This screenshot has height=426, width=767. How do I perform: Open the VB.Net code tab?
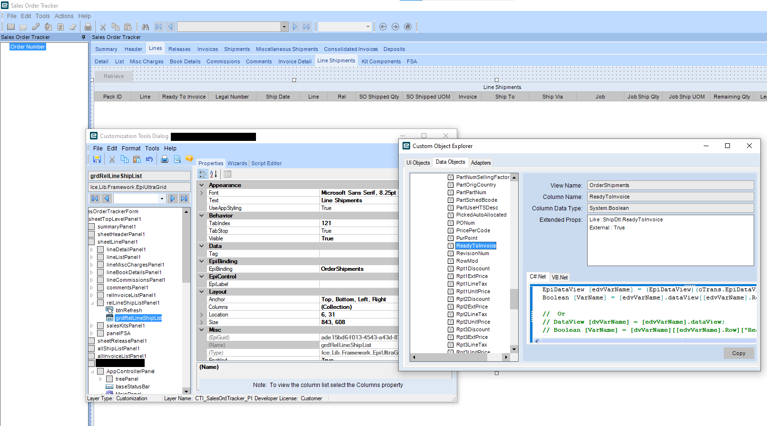click(560, 277)
